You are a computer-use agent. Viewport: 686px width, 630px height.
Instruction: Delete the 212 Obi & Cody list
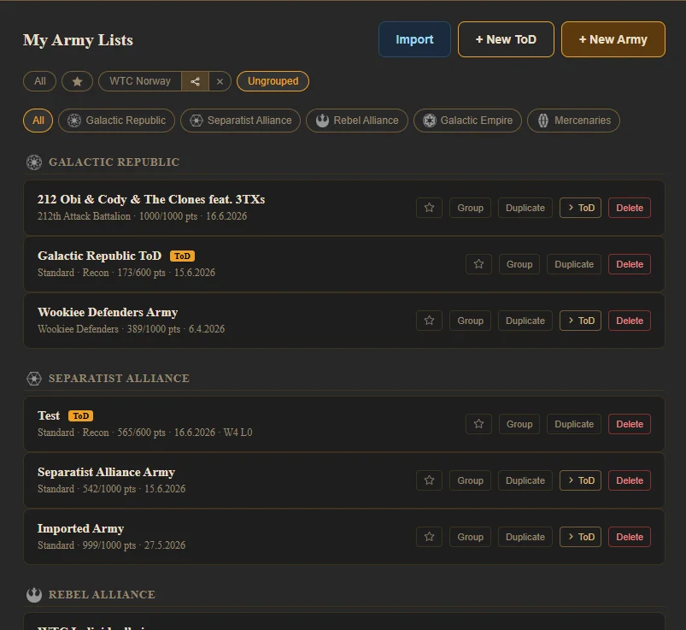pos(630,208)
